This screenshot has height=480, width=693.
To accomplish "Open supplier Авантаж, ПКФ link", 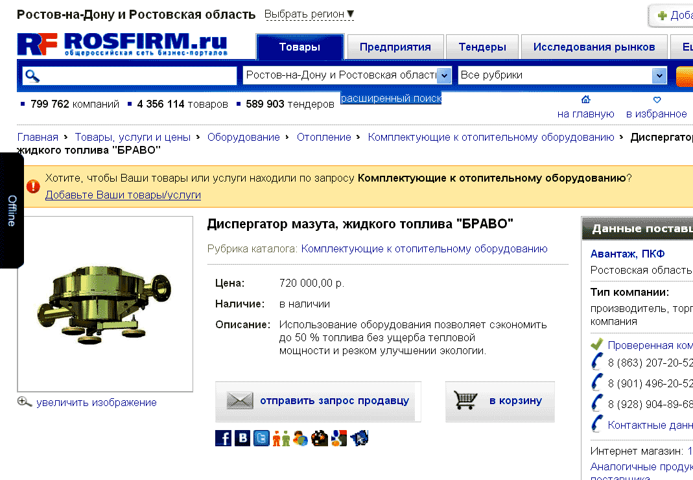I will (x=628, y=254).
